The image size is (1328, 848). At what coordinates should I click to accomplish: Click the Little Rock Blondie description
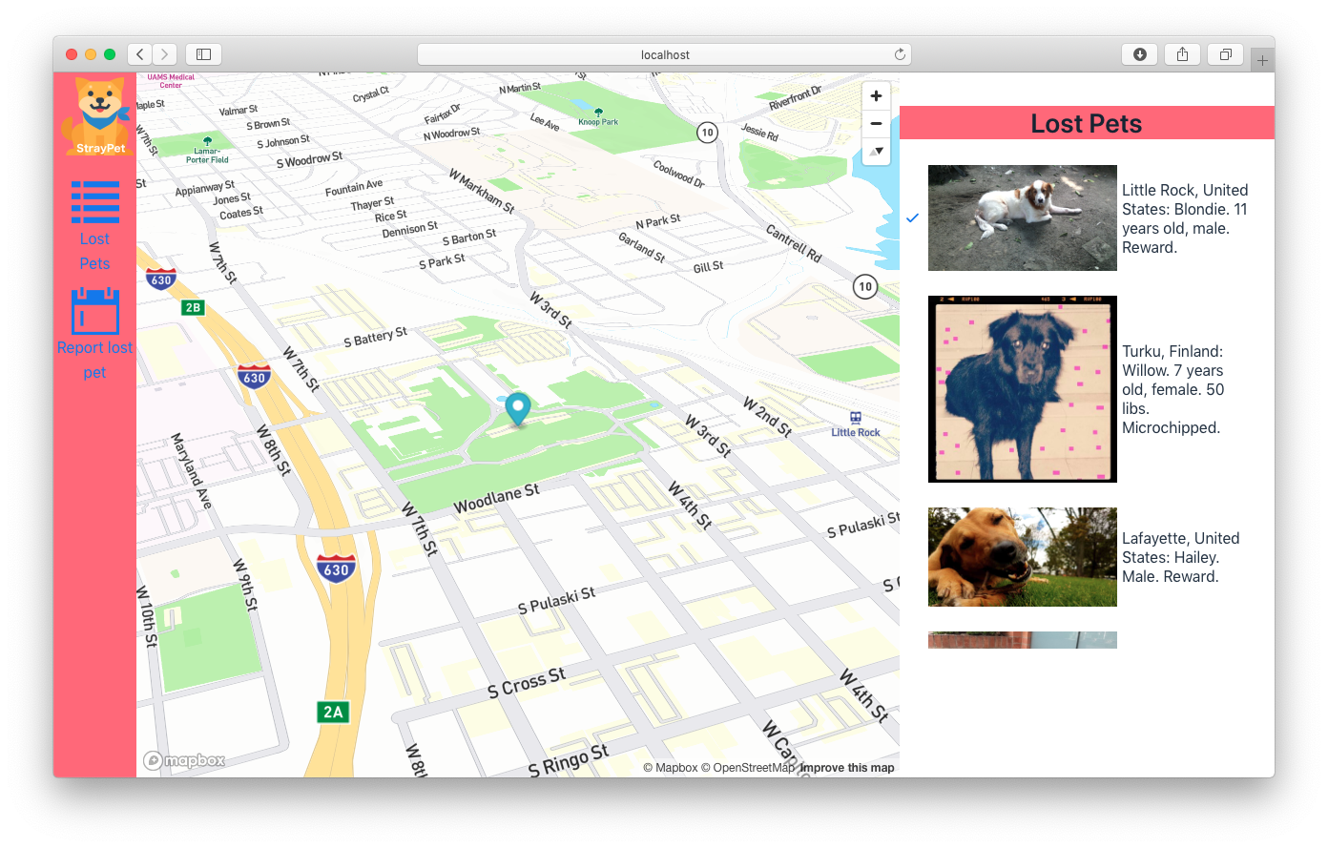point(1185,218)
